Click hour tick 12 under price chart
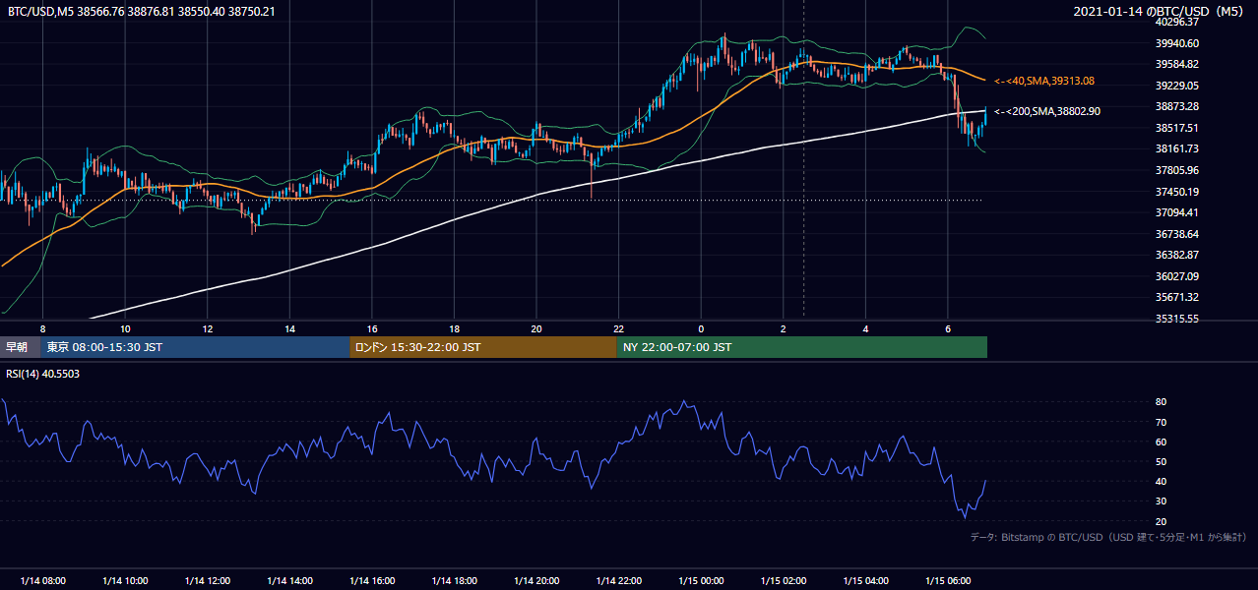Image resolution: width=1258 pixels, height=590 pixels. 208,328
